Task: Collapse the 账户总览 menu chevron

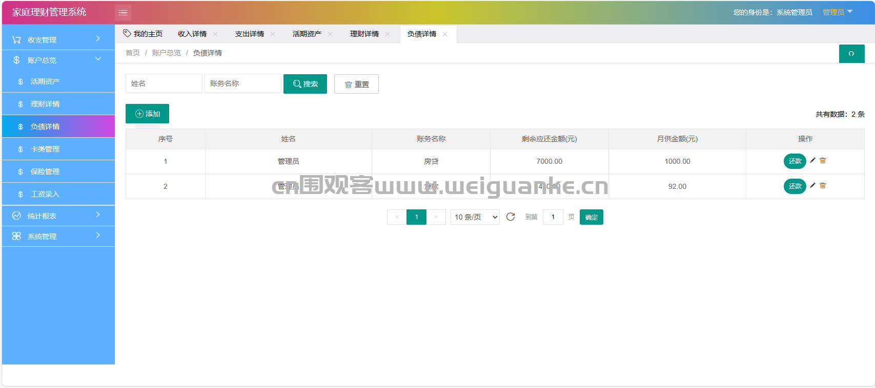Action: click(x=98, y=59)
